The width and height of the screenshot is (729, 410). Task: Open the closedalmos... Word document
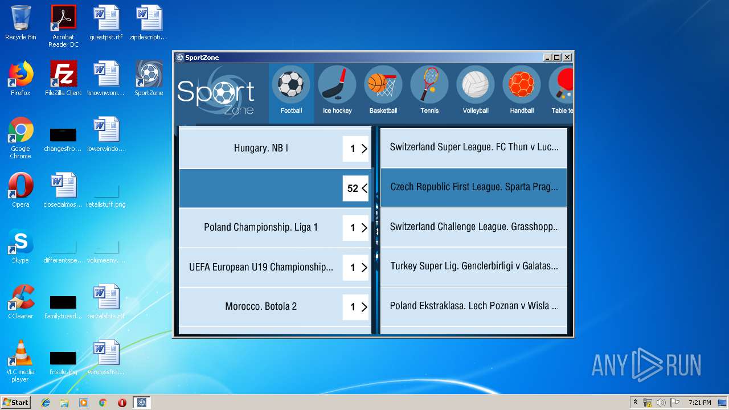pyautogui.click(x=63, y=190)
